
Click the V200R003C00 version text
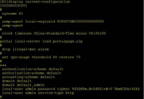14,6
